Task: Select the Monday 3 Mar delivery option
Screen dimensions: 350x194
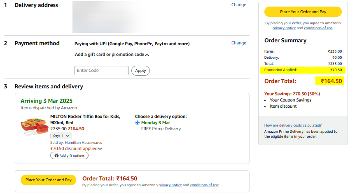Action: pos(138,123)
